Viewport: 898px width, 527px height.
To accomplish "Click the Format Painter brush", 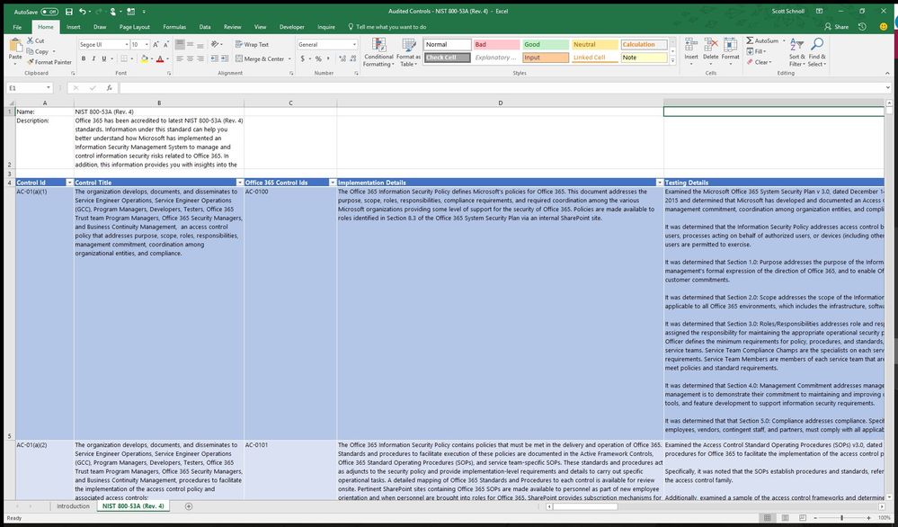I will 30,62.
